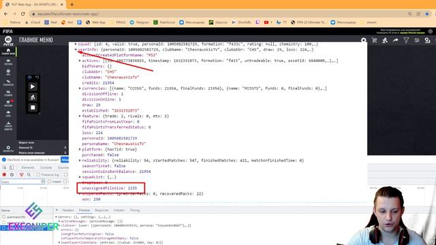The image size is (436, 245).
Task: Open the network search magnifier
Action: tap(29, 174)
